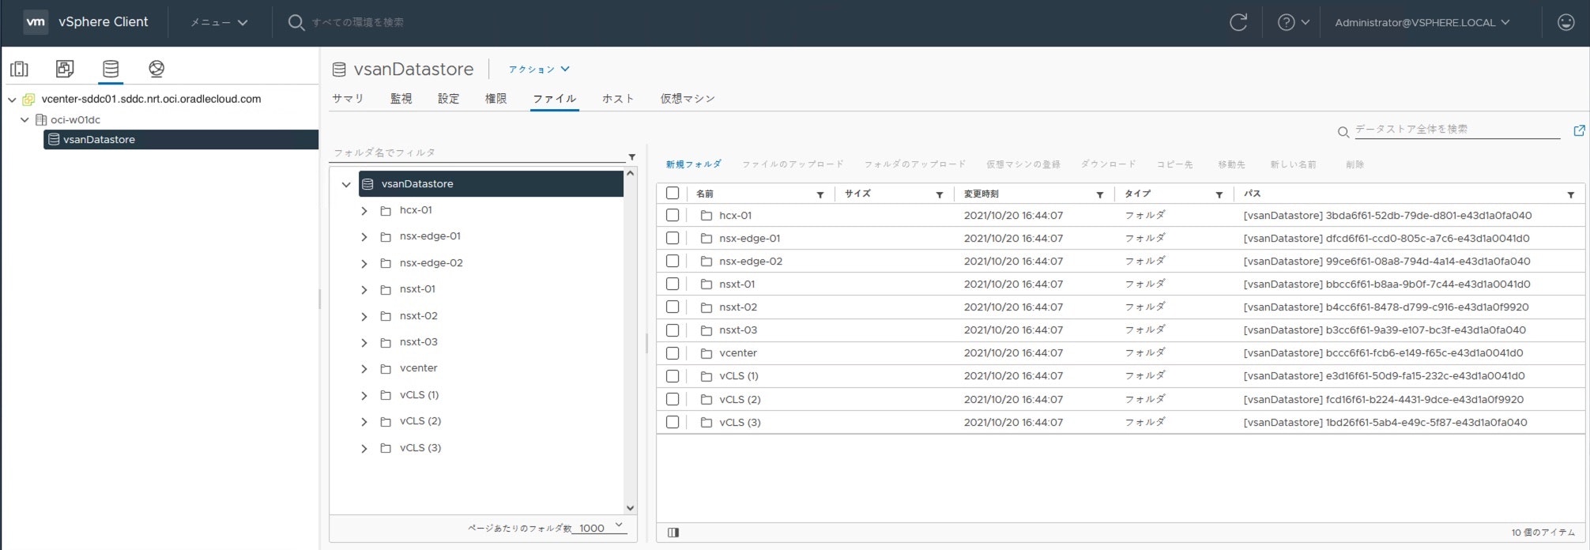The image size is (1590, 550).
Task: Check the vCLS (3) row checkbox
Action: click(673, 422)
